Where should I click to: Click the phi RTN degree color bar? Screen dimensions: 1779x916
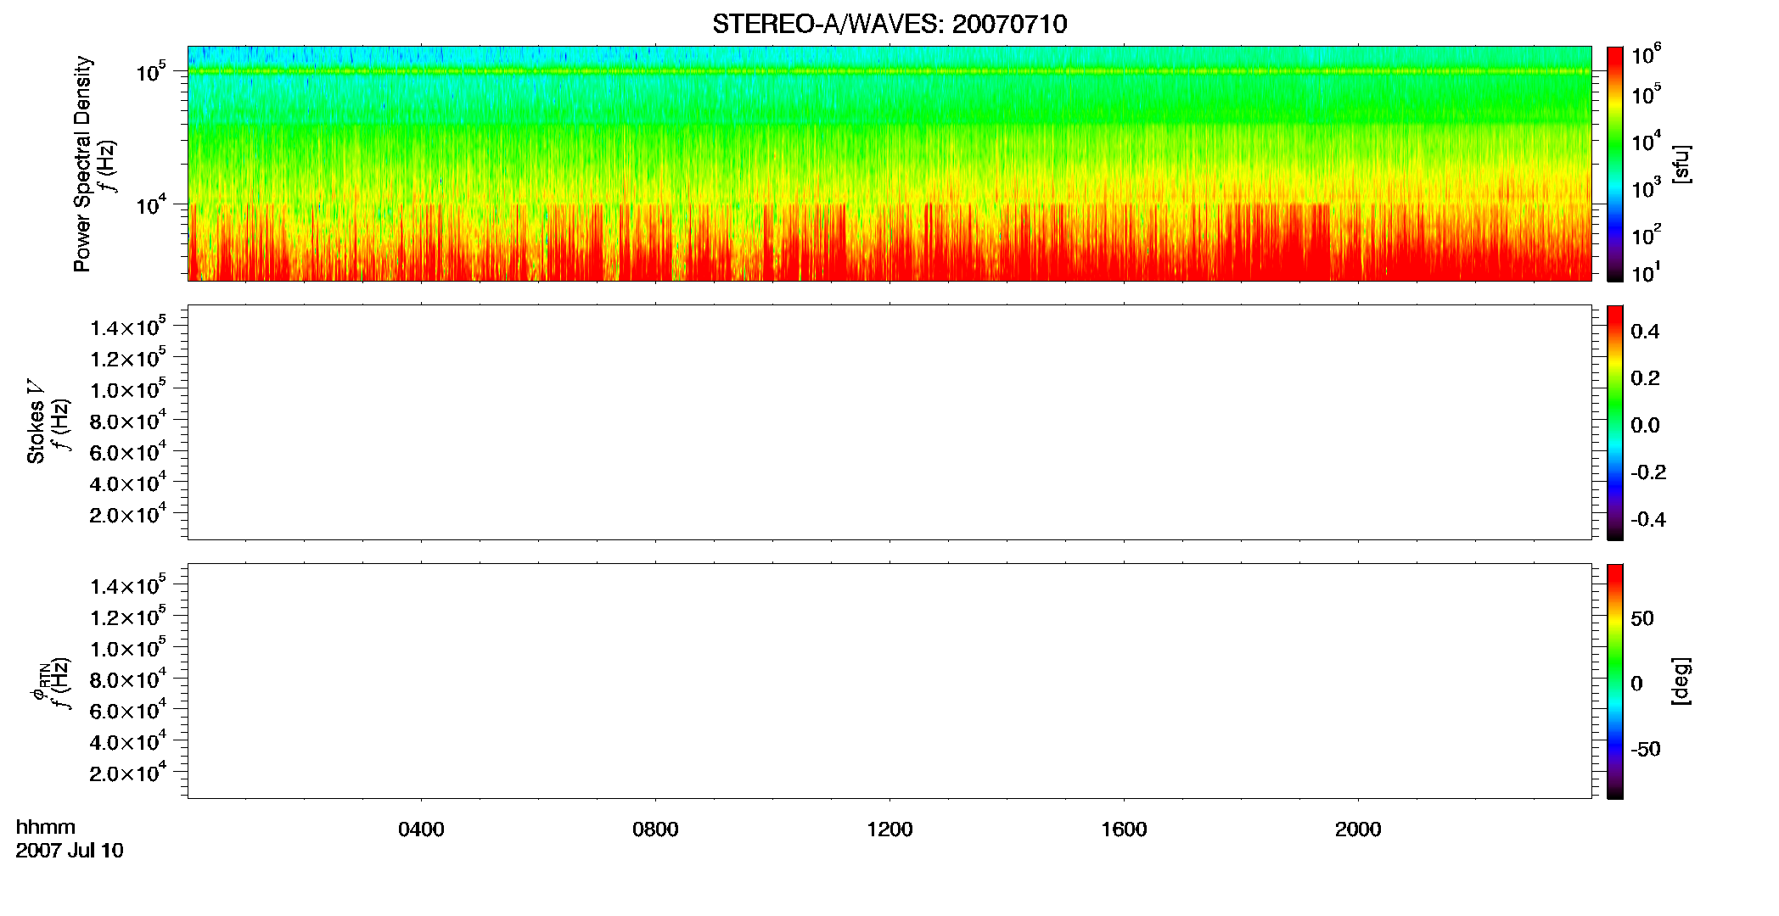point(1615,681)
